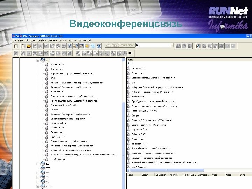Screen dimensions: 252x189
Task: Open the View menu
Action: click(x=33, y=40)
